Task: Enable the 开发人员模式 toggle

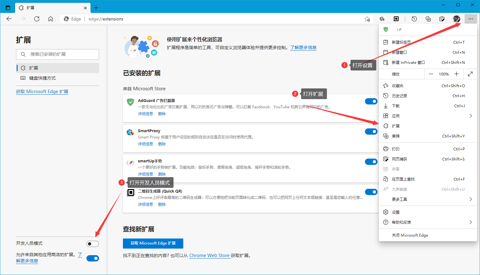Action: (93, 244)
